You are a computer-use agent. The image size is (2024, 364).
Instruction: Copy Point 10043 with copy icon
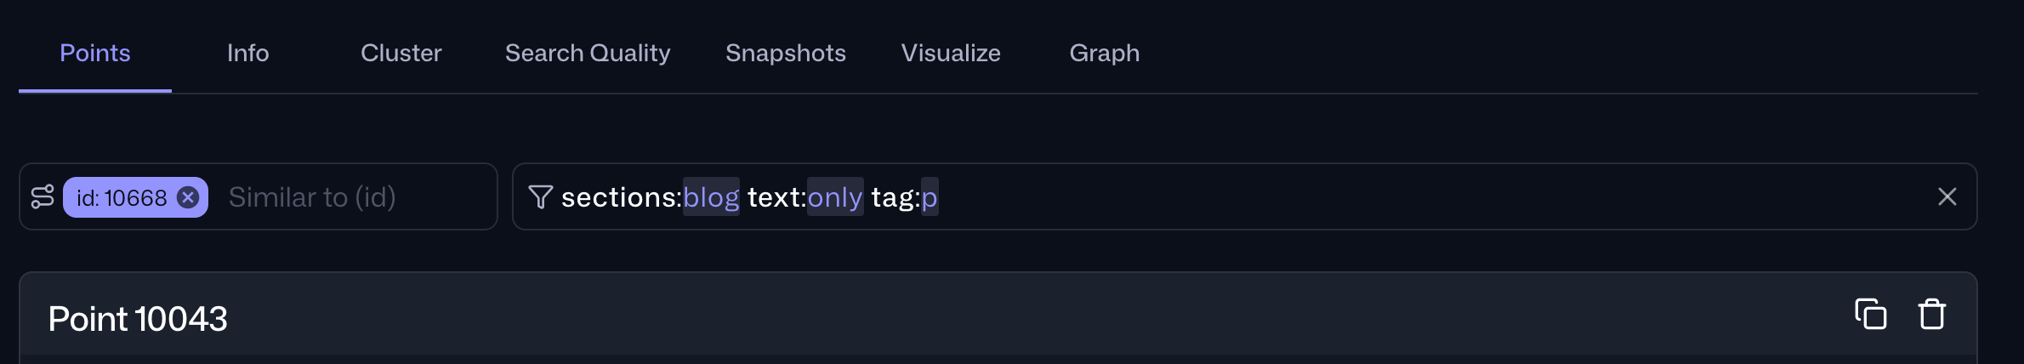(x=1870, y=315)
